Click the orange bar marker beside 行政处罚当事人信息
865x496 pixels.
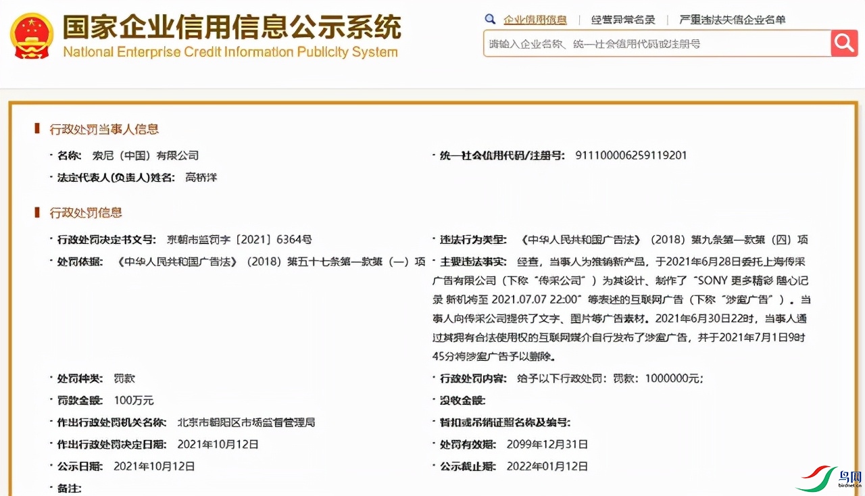point(38,129)
